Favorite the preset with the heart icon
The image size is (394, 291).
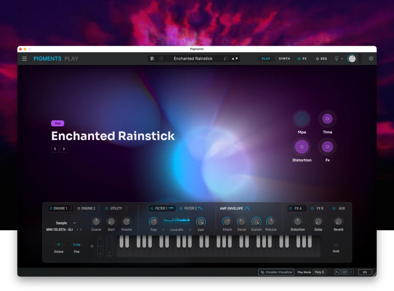click(x=161, y=59)
